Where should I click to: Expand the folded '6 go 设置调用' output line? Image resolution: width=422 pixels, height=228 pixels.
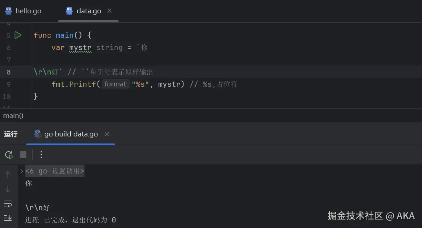[x=22, y=171]
